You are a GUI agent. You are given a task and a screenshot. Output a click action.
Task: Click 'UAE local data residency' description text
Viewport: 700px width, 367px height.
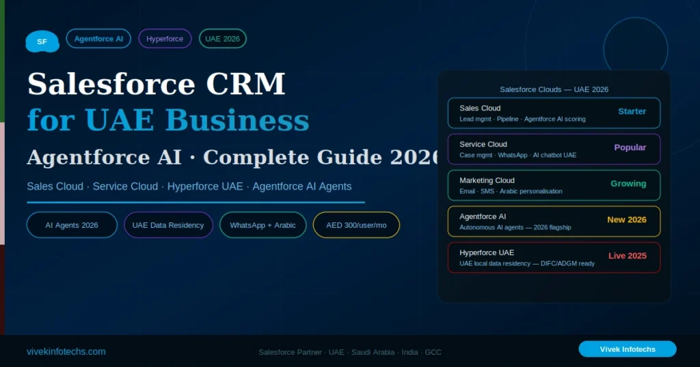527,263
